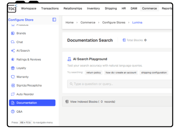The width and height of the screenshot is (180, 128).
Task: Open Ratings & Reviews in sidebar
Action: tap(29, 59)
